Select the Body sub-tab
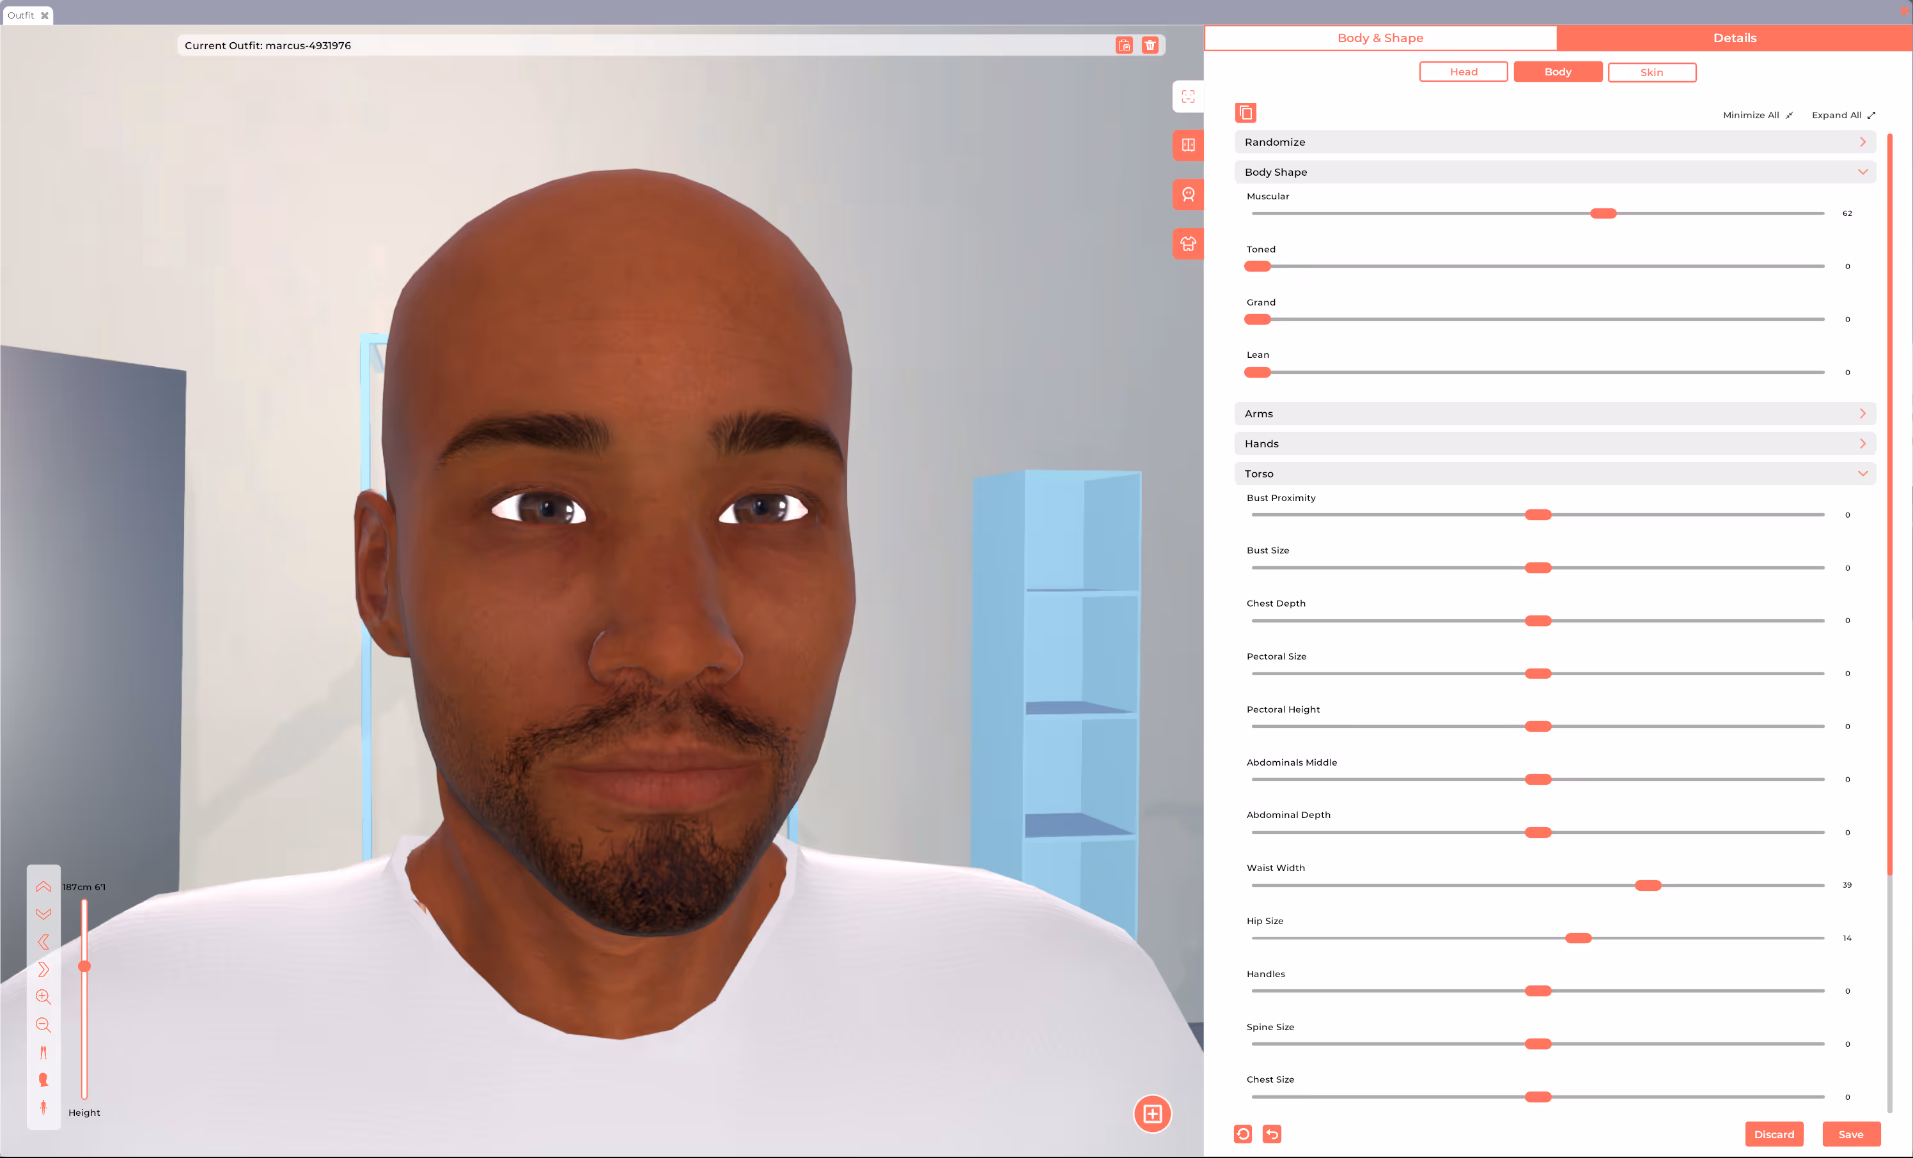 (x=1558, y=72)
